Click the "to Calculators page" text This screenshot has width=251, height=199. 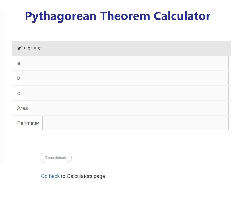83,176
